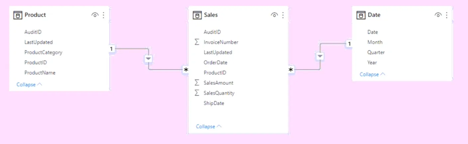Image resolution: width=468 pixels, height=144 pixels.
Task: Click the sigma icon beside InvoiceNumber
Action: tap(197, 42)
